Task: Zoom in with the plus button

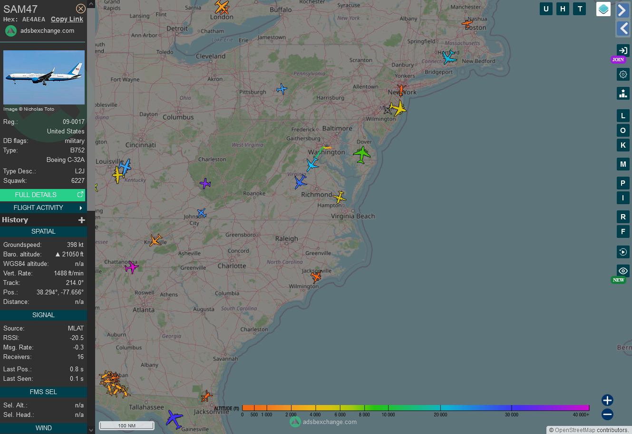Action: point(607,400)
